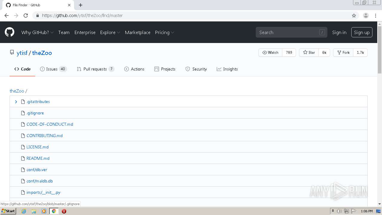Switch to the Actions tab
382x215 pixels.
click(134, 69)
